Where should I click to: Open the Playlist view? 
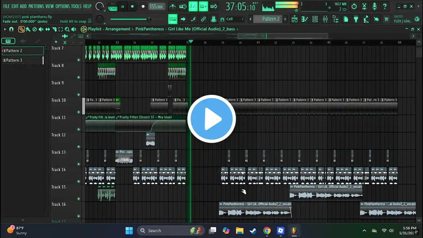(294, 19)
